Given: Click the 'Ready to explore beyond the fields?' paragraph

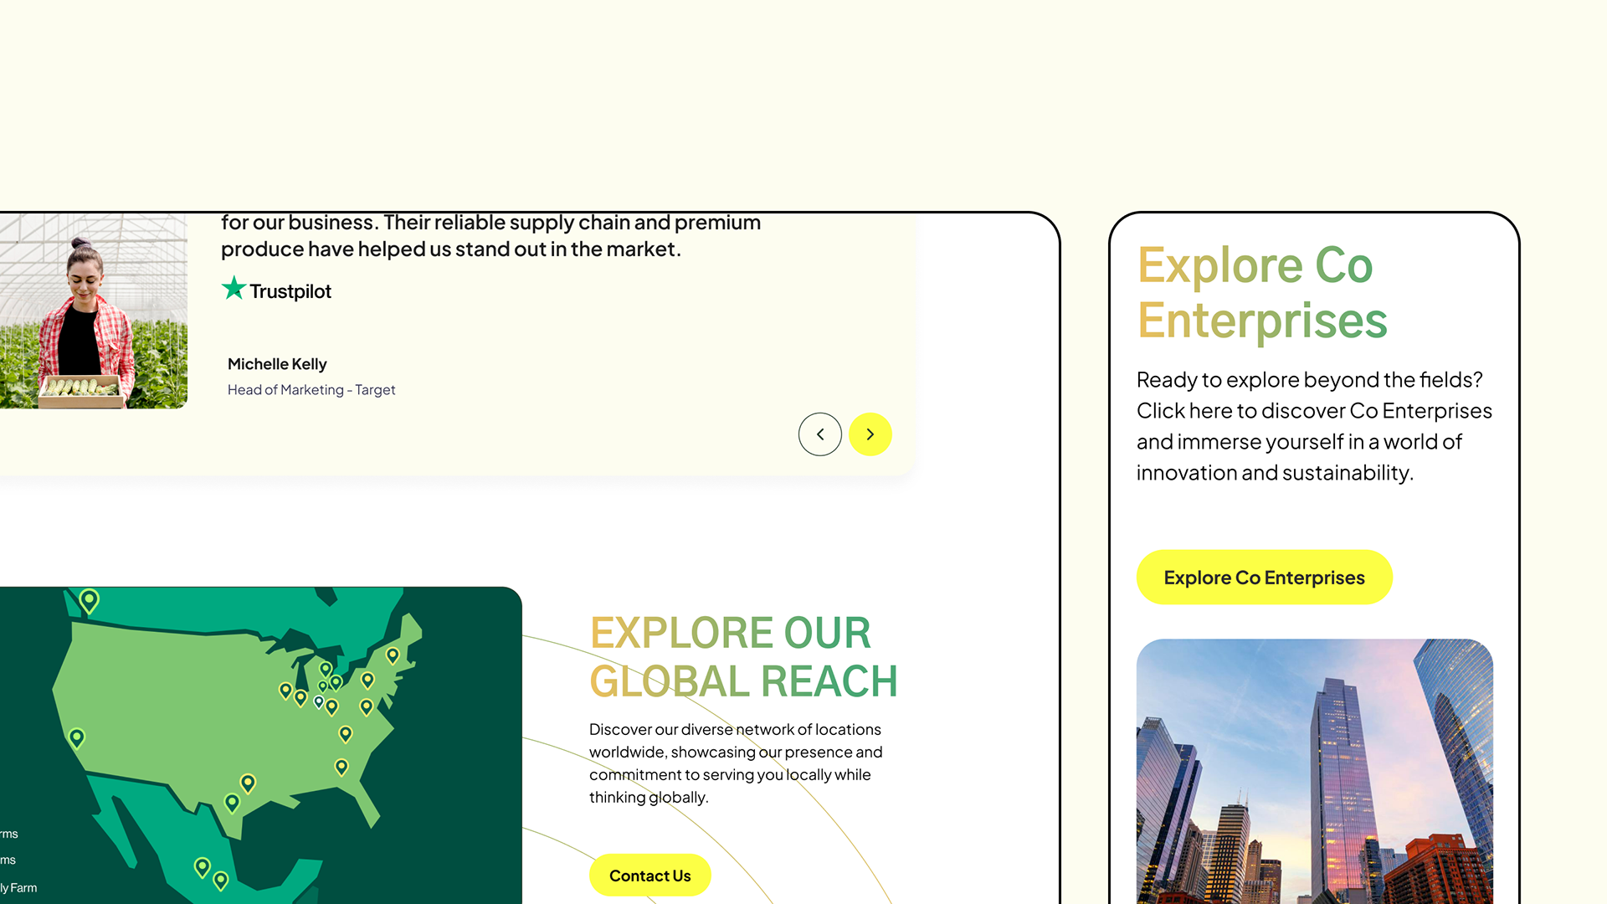Looking at the screenshot, I should [x=1314, y=426].
